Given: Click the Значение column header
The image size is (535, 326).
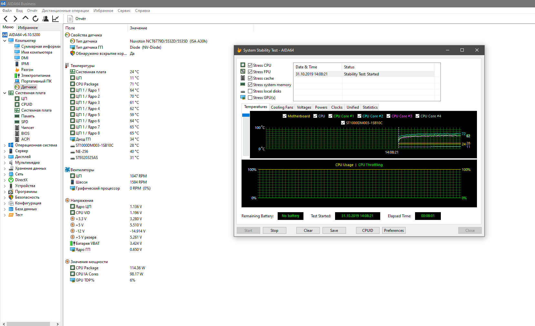Looking at the screenshot, I should pos(191,28).
